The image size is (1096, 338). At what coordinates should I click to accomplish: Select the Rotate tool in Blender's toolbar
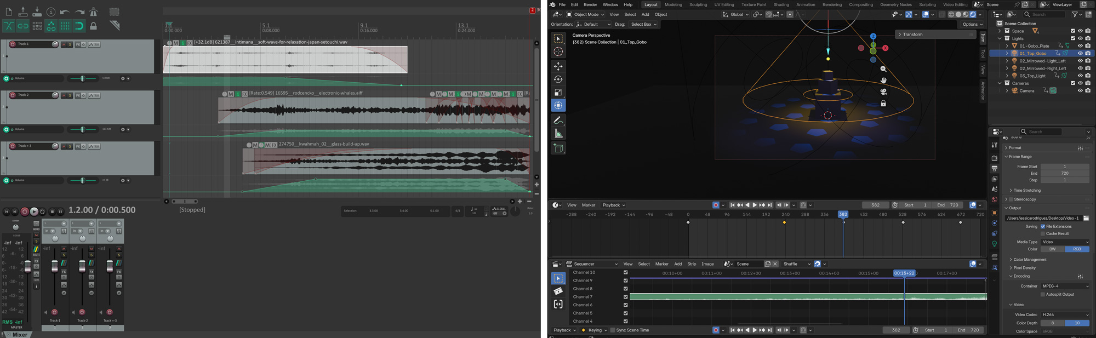(558, 79)
